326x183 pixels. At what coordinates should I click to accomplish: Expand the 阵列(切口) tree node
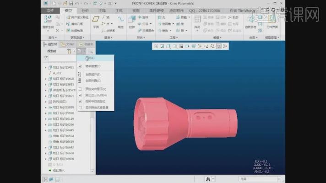click(x=45, y=102)
